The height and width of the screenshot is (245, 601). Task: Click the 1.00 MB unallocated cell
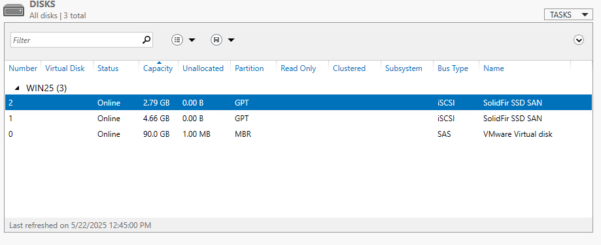click(x=196, y=134)
